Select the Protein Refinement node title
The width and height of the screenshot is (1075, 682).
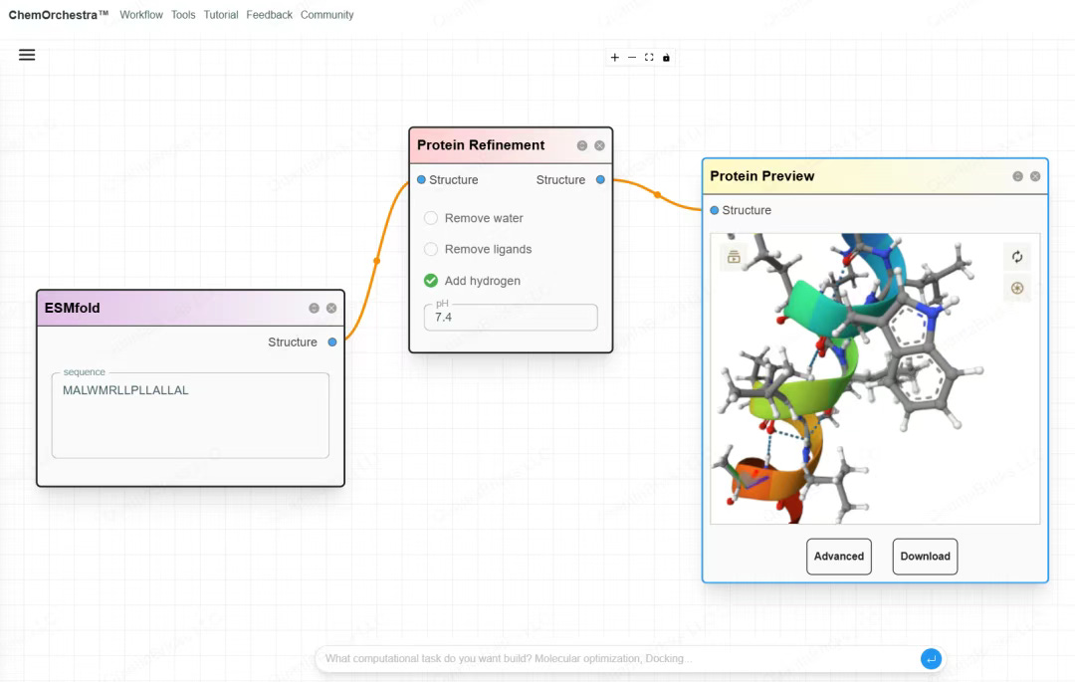click(x=481, y=145)
